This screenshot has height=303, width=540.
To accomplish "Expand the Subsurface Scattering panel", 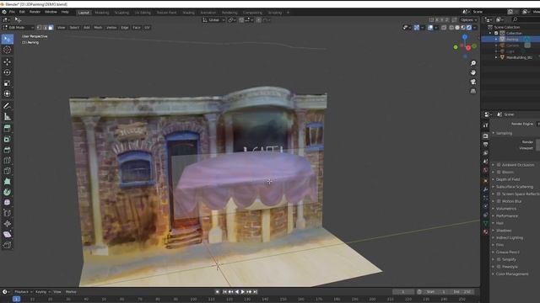I will (x=515, y=187).
